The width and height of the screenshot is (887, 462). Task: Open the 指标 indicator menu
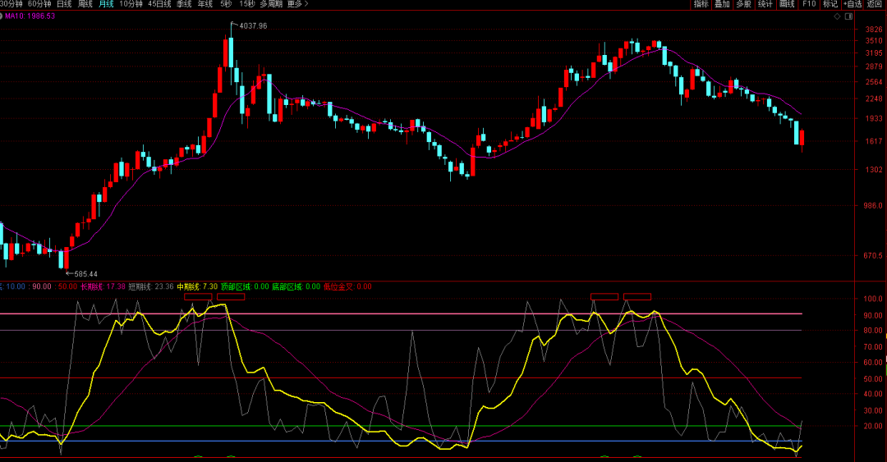tap(701, 4)
